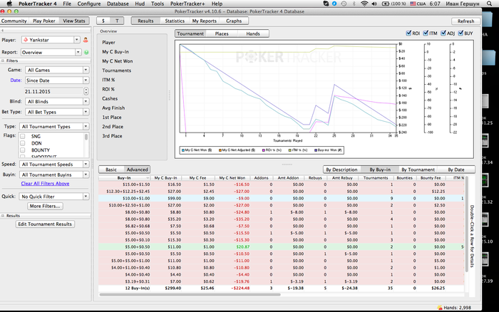Viewport: 499px width, 312px height.
Task: Open the Hud menu
Action: [x=140, y=4]
